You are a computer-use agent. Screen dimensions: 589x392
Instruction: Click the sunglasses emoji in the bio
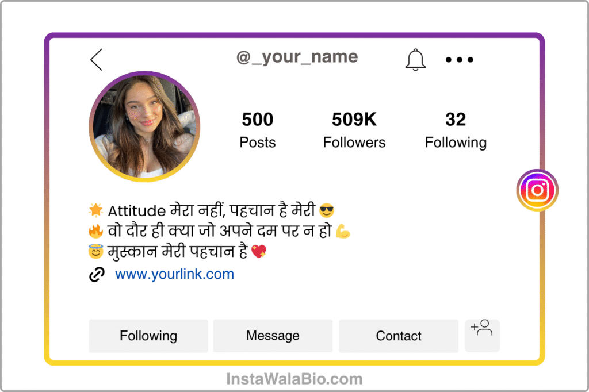pyautogui.click(x=327, y=210)
